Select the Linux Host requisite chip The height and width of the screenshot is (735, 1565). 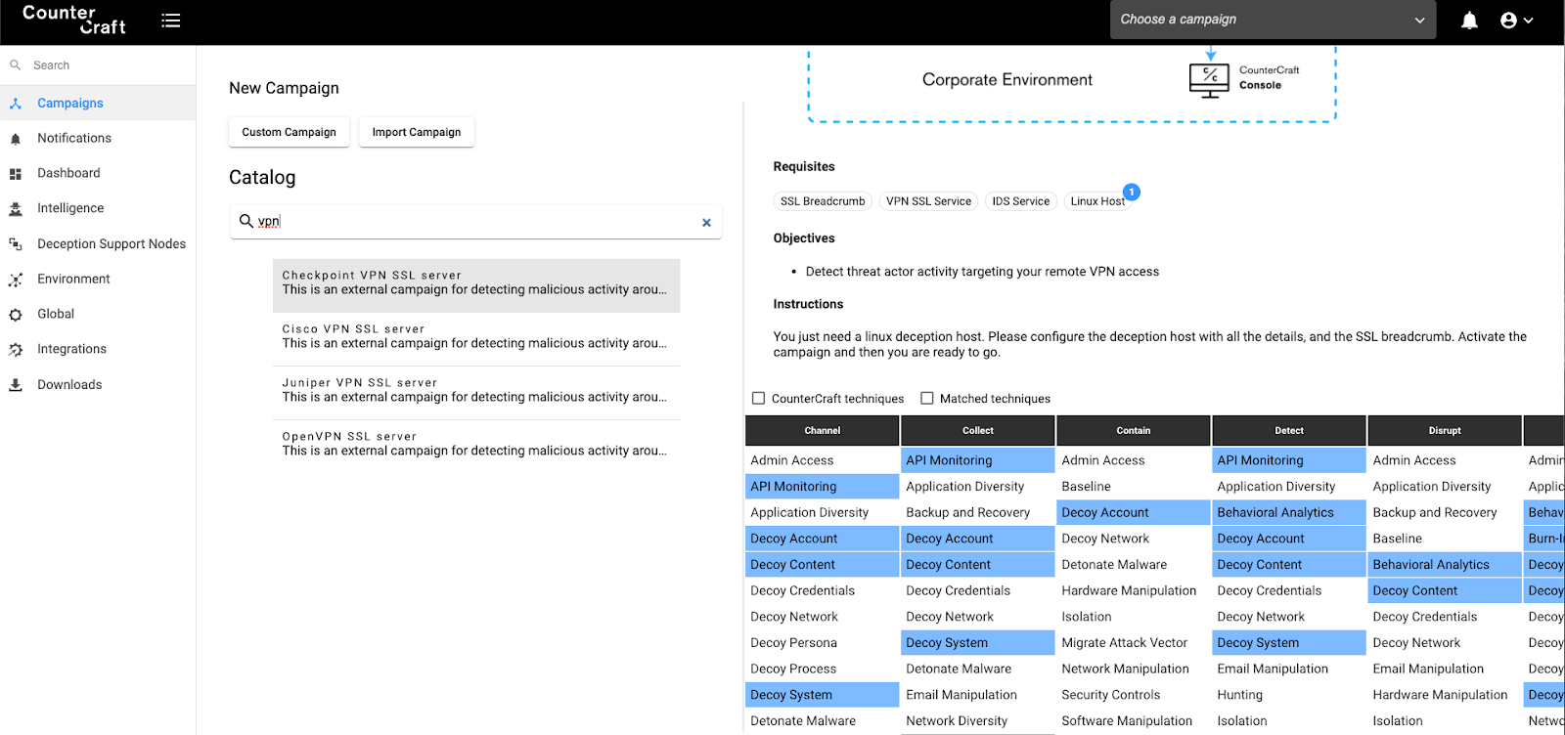click(1096, 201)
